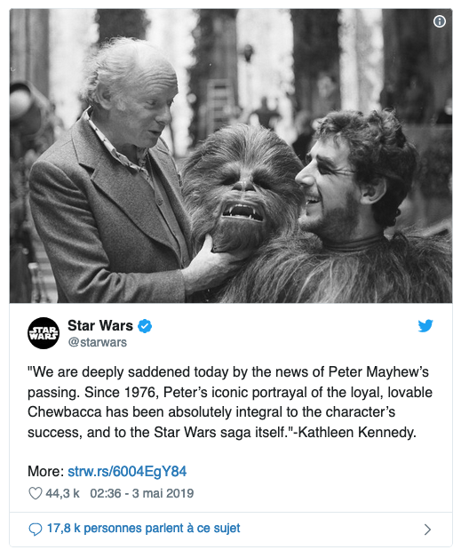Click the Chewbacca mask in the photo

tap(242, 188)
